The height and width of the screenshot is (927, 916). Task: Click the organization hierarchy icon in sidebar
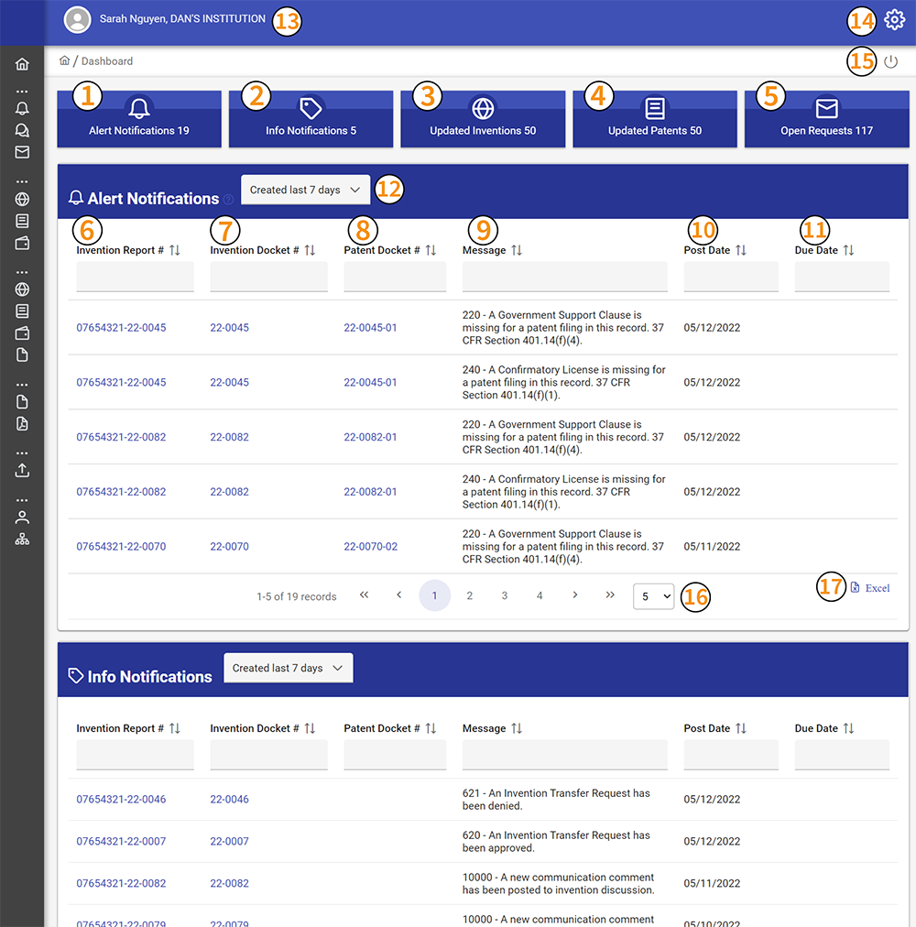pyautogui.click(x=22, y=539)
